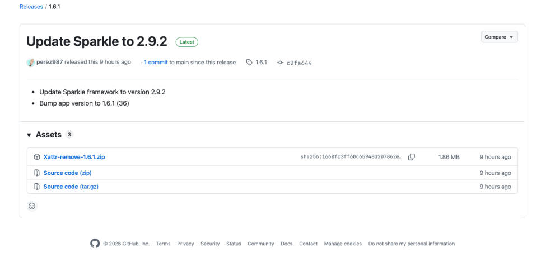Open commit c2fa644
This screenshot has width=560, height=262.
tap(299, 63)
